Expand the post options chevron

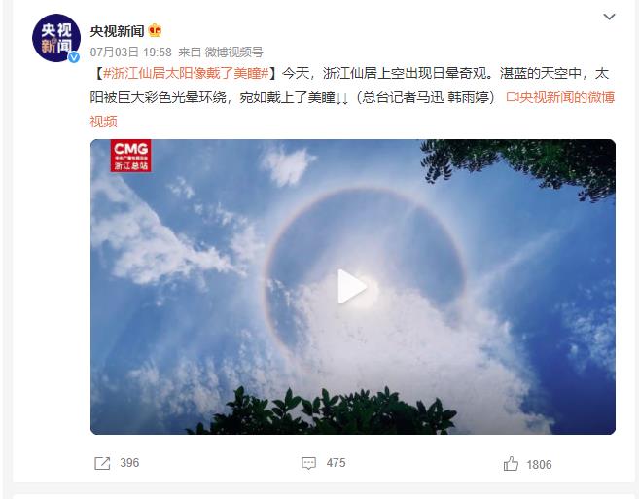tap(609, 17)
